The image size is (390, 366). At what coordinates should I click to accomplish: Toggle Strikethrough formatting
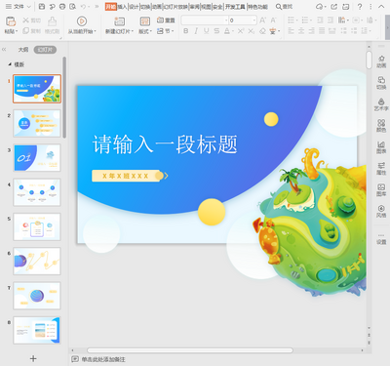click(x=216, y=31)
